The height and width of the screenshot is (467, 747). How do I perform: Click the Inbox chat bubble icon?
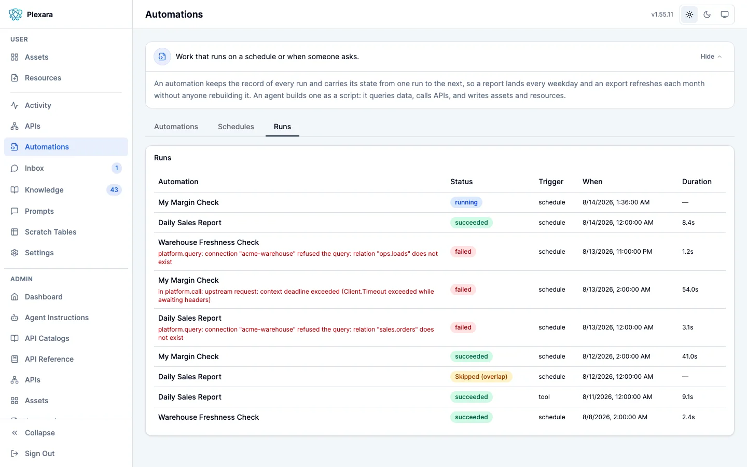(x=15, y=168)
